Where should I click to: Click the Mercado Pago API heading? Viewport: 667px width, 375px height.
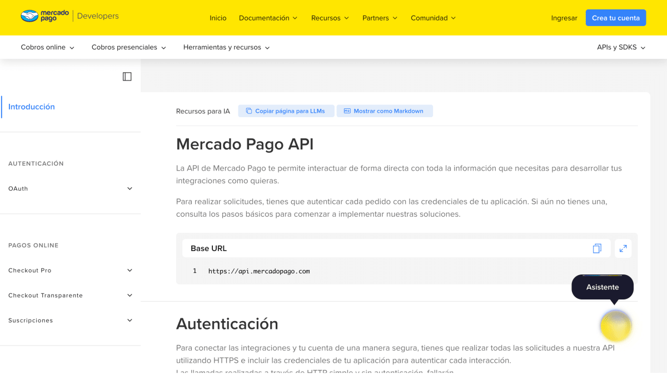(245, 144)
